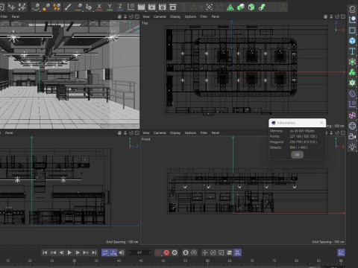Maximize the perspective viewport toggle icon
This screenshot has width=358, height=268.
coord(137,16)
